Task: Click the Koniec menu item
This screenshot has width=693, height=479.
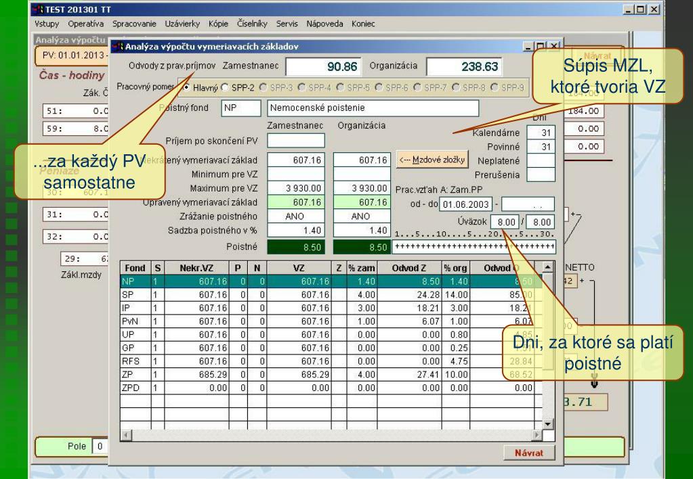Action: pyautogui.click(x=363, y=24)
